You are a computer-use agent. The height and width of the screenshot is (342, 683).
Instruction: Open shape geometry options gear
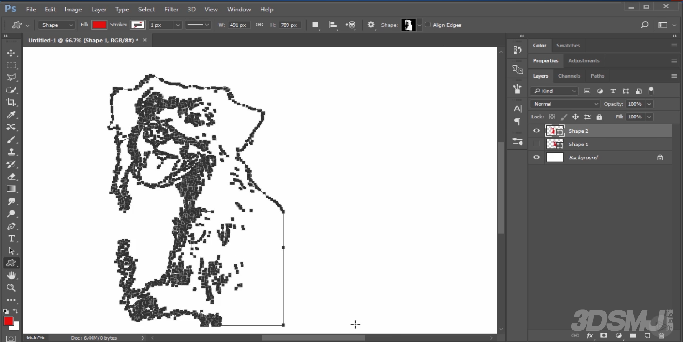pos(371,25)
